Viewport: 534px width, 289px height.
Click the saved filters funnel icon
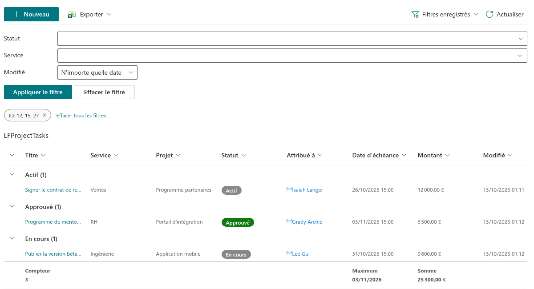point(415,14)
